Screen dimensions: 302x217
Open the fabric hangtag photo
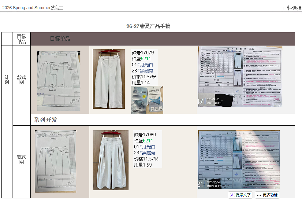click(x=147, y=100)
